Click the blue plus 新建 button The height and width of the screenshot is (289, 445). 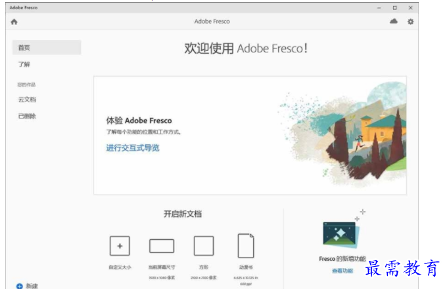(x=27, y=286)
